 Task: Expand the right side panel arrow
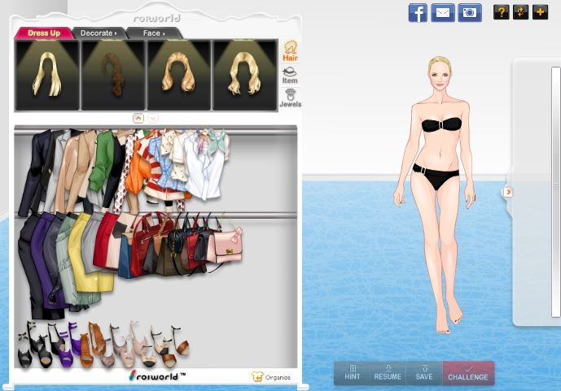pyautogui.click(x=508, y=192)
